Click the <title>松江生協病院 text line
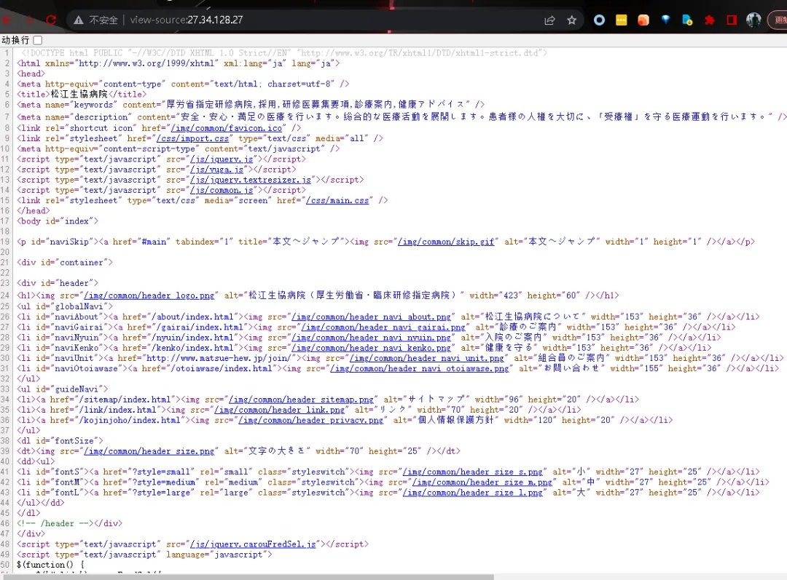 (82, 95)
